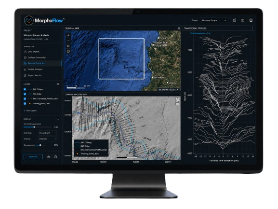Click the Vertical exaggeration label in profiles panel
The image size is (278, 209).
pyautogui.click(x=200, y=33)
